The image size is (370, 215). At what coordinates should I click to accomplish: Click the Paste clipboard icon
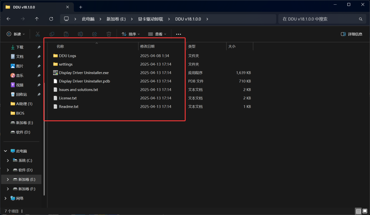(66, 34)
